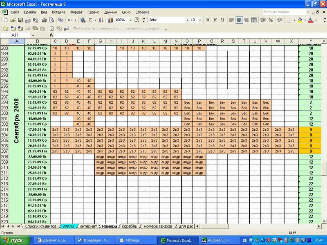The image size is (327, 245).
Task: Click the Undo arrow icon
Action: pyautogui.click(x=71, y=20)
